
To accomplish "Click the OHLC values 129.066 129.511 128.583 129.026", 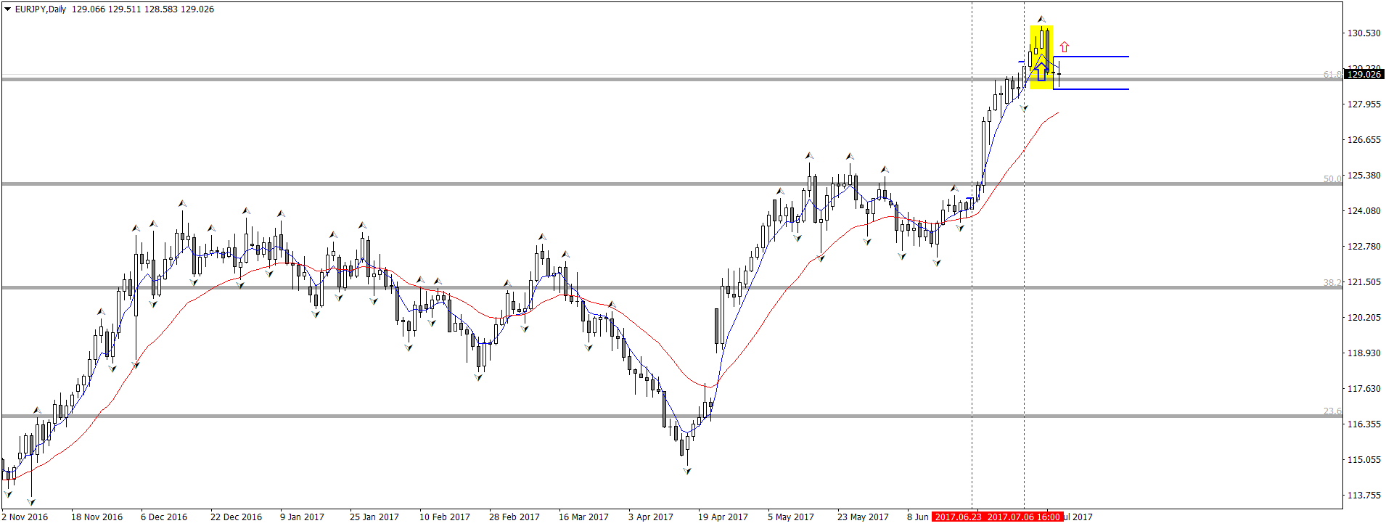I will [143, 9].
